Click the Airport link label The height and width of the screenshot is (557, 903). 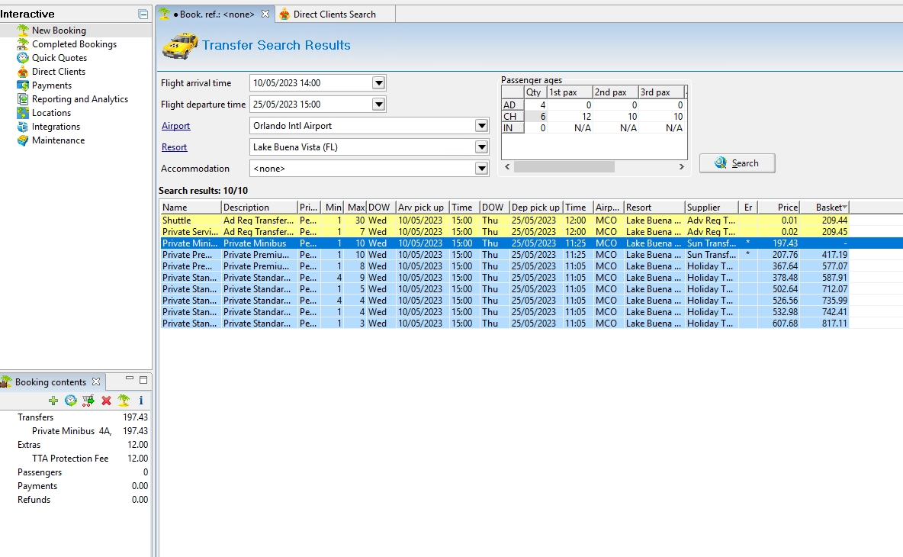point(176,126)
